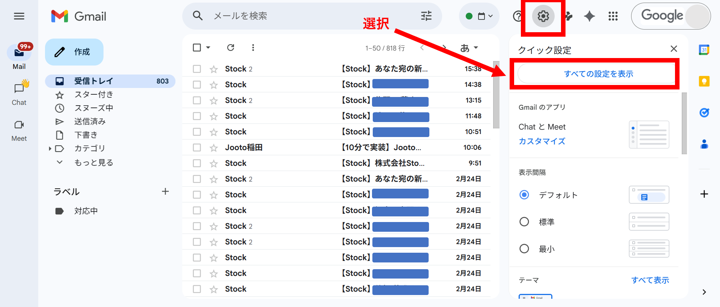Image resolution: width=720 pixels, height=307 pixels.
Task: Select 最小 display density
Action: (x=524, y=249)
